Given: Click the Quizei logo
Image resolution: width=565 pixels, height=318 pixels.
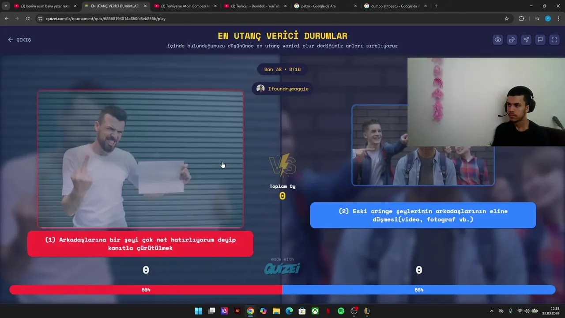Looking at the screenshot, I should click(282, 268).
